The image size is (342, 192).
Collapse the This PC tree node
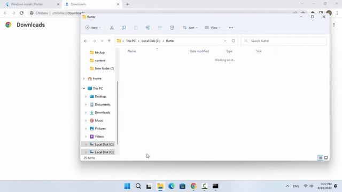point(84,89)
